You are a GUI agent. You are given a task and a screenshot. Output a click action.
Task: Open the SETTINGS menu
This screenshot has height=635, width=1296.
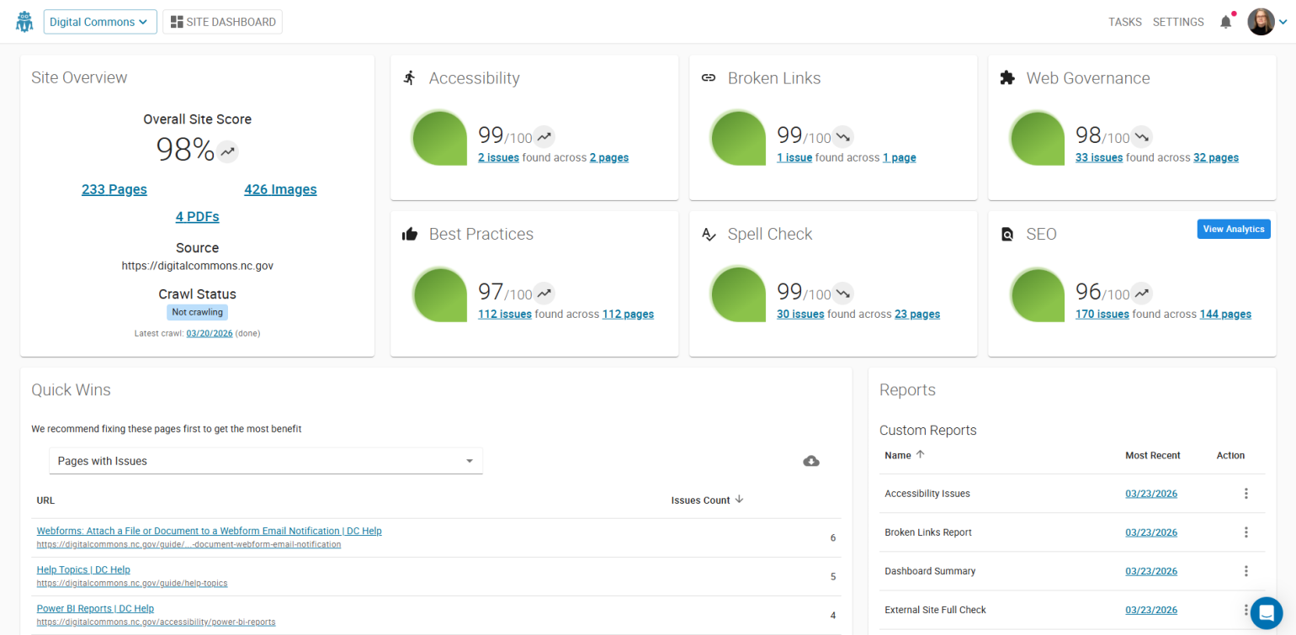tap(1178, 22)
